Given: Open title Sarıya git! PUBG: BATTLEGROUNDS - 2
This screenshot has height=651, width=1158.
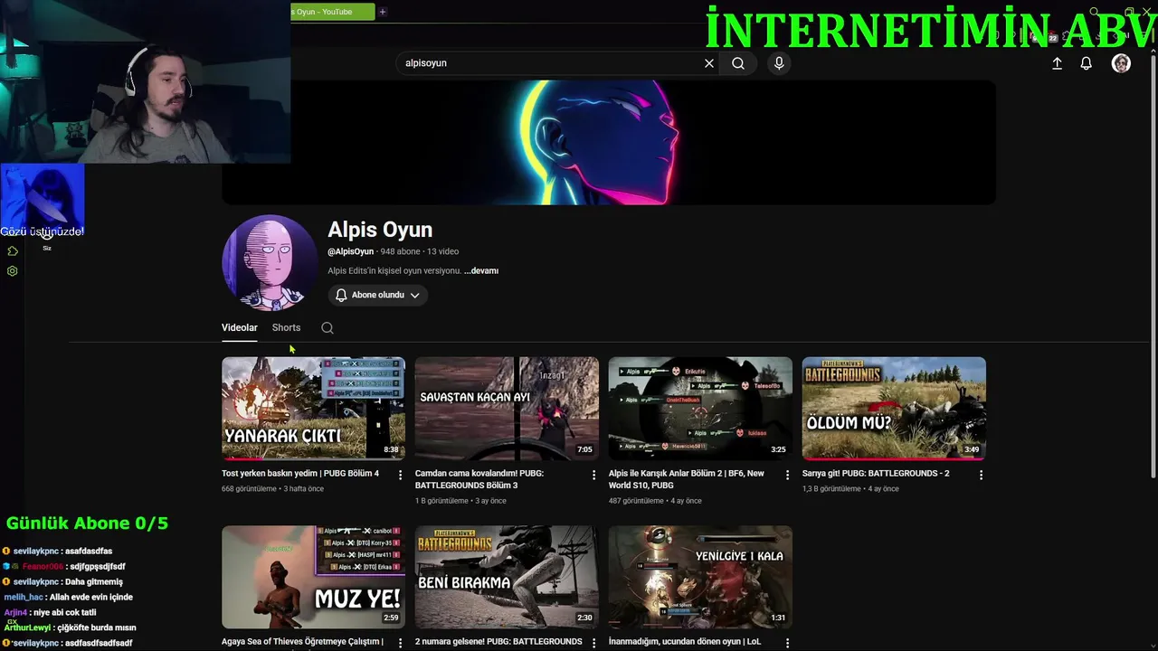Looking at the screenshot, I should pyautogui.click(x=876, y=473).
